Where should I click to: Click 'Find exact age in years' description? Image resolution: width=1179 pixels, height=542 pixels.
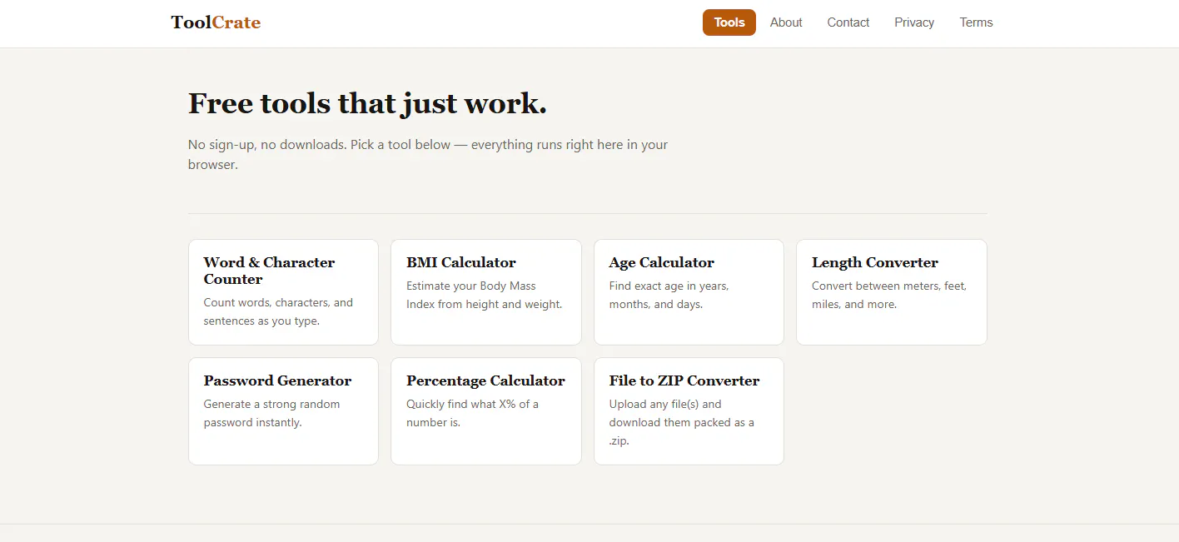(x=669, y=295)
